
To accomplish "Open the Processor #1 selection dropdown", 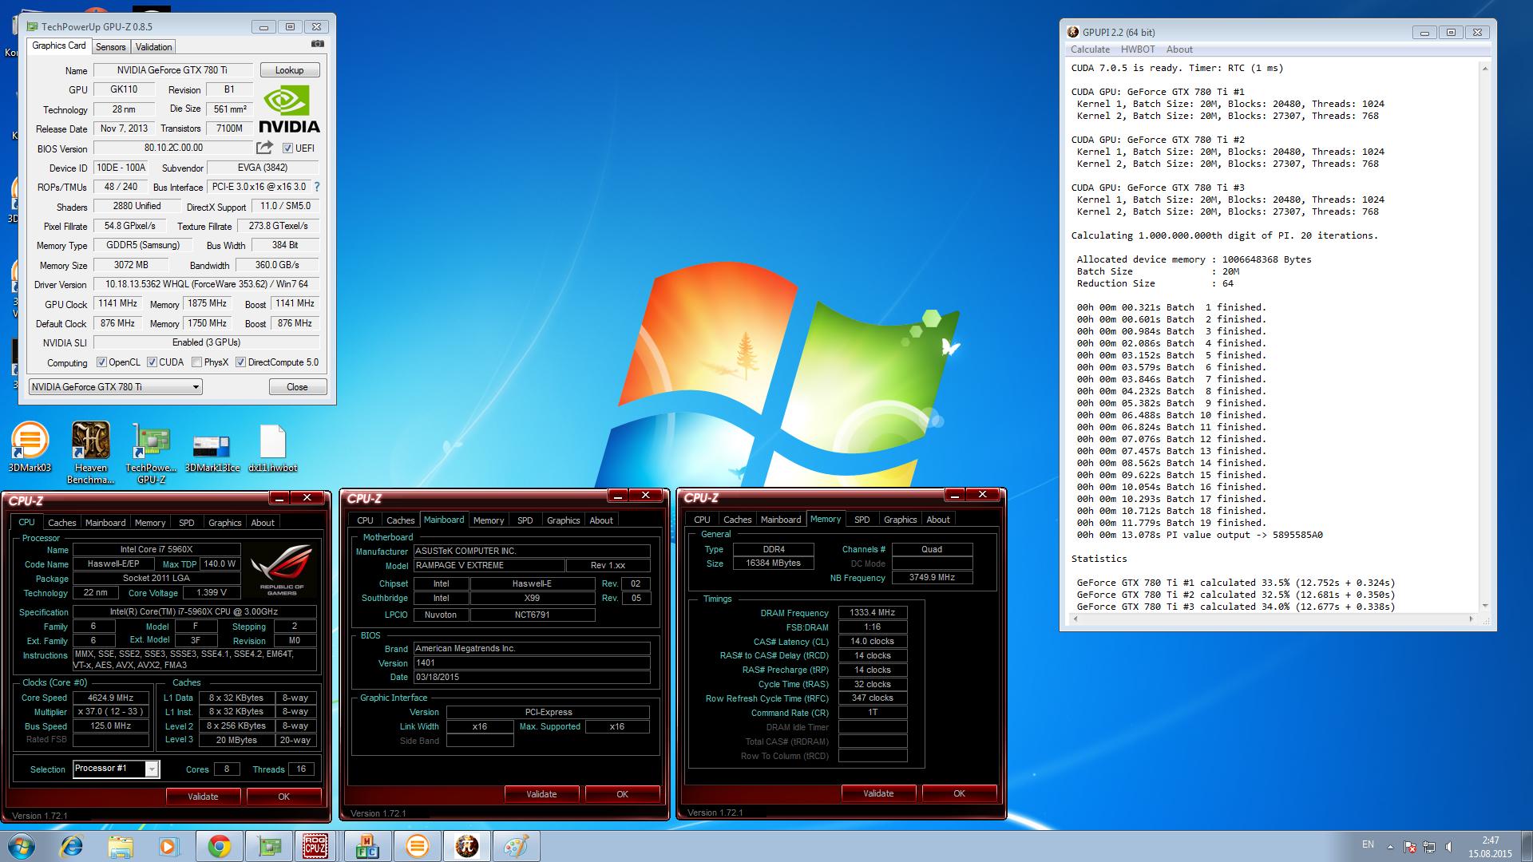I will click(116, 769).
